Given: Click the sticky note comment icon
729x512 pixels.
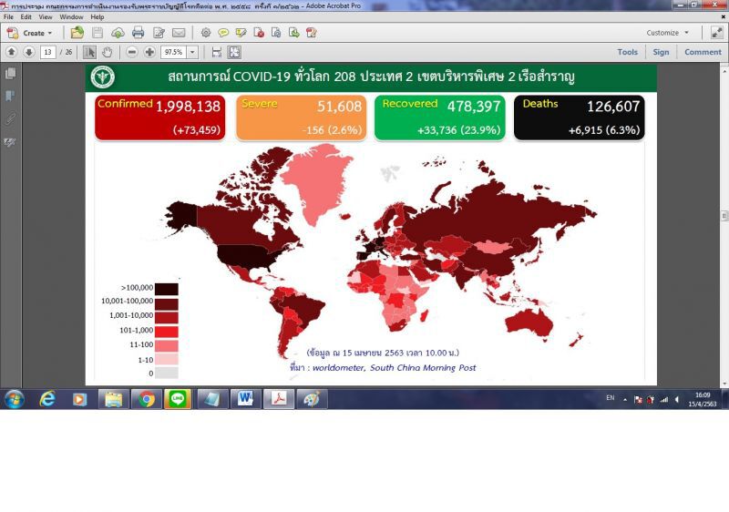Looking at the screenshot, I should pos(223,33).
